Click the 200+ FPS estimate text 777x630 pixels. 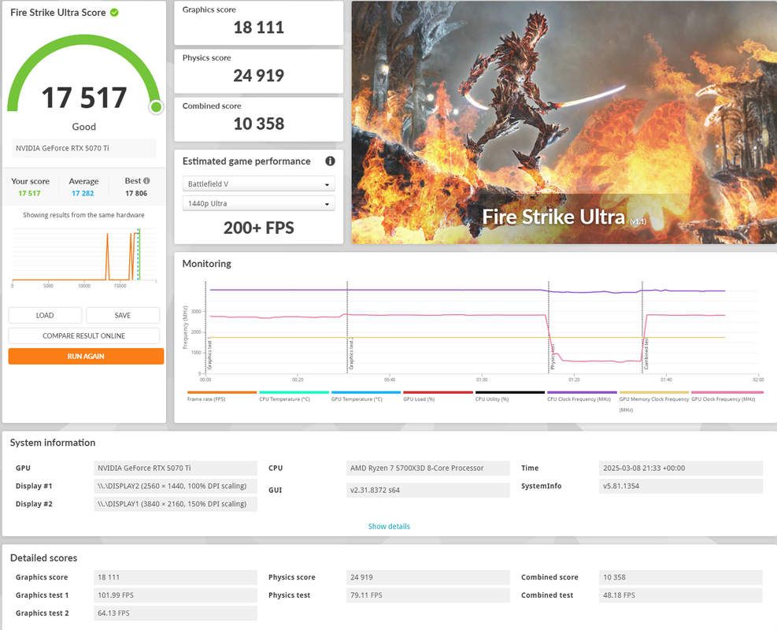(x=259, y=228)
